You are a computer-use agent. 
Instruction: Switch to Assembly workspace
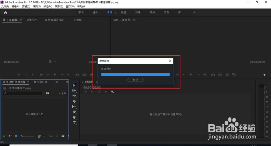95,12
